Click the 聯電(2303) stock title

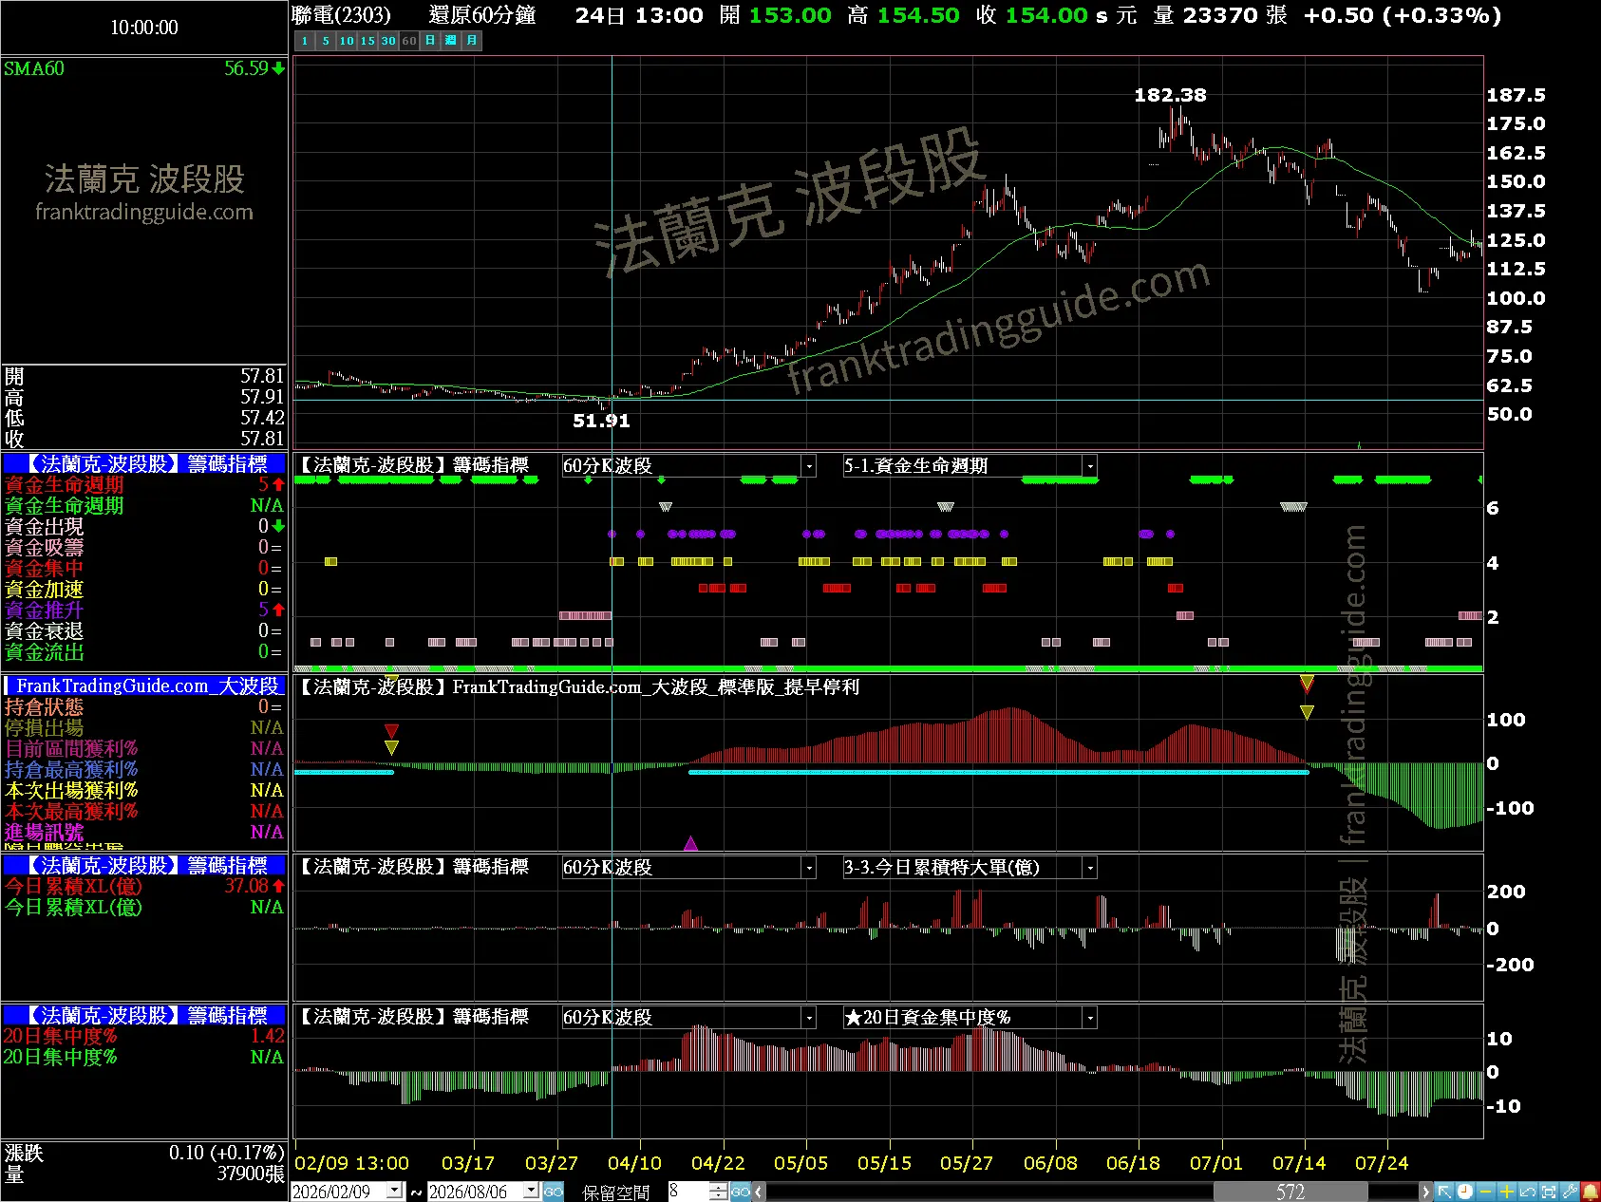[x=342, y=15]
